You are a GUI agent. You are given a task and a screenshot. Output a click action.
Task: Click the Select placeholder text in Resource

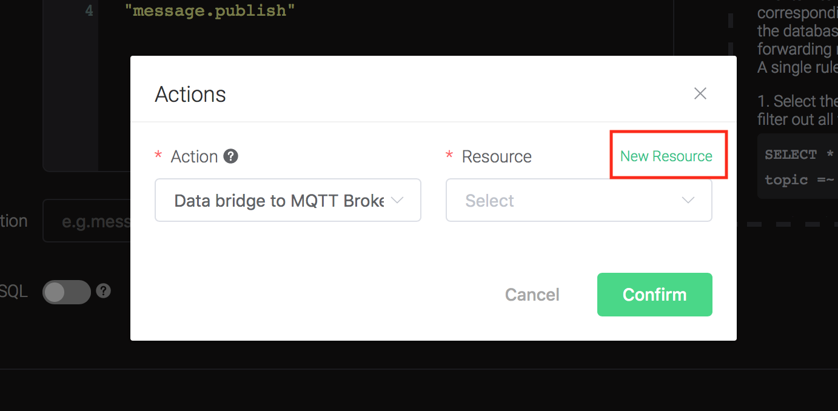[490, 201]
